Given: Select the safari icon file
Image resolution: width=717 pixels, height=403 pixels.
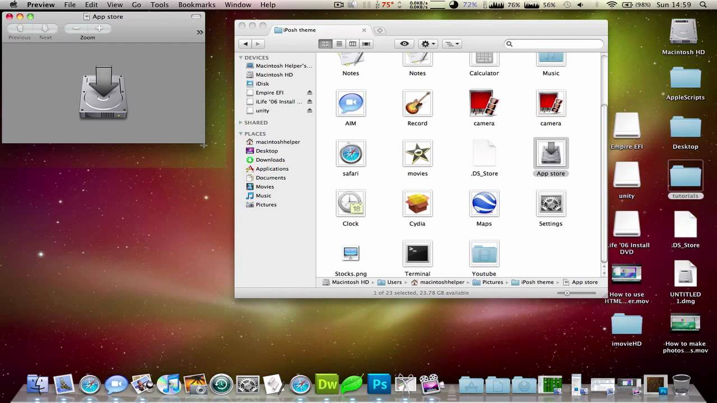Looking at the screenshot, I should pos(351,154).
